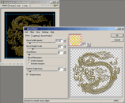Image resolution: width=125 pixels, height=103 pixels.
Task: Click the Smoothness value field
Action: tap(61, 53)
